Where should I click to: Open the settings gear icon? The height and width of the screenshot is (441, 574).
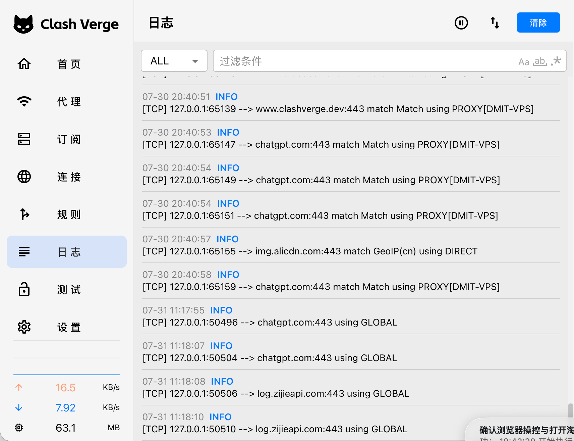point(24,327)
